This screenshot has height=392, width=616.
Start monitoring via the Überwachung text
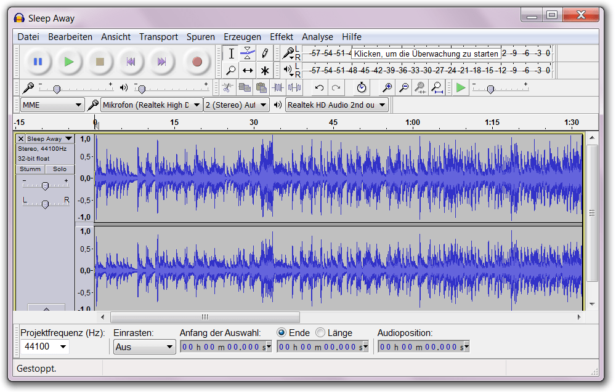(425, 54)
